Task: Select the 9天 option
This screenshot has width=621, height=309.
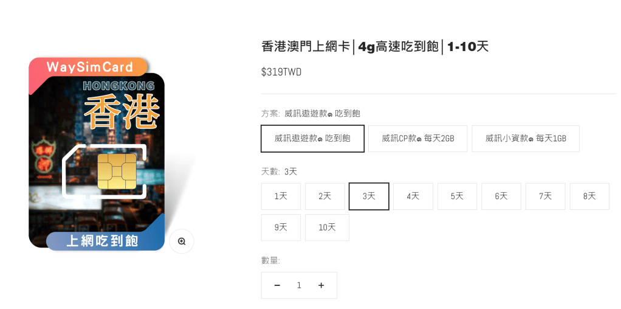Action: pyautogui.click(x=281, y=227)
